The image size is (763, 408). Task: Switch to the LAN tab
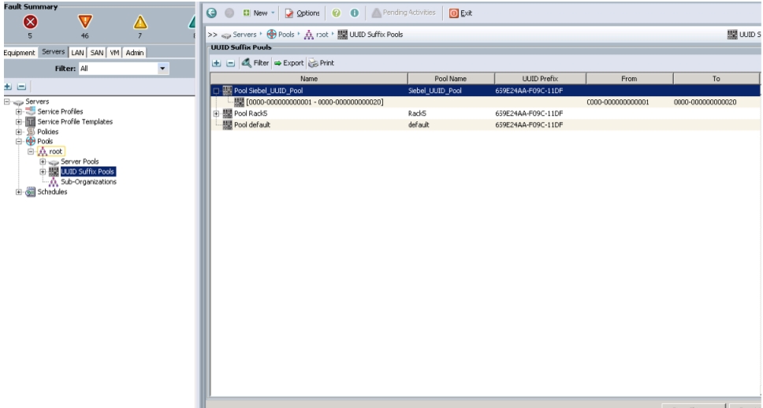[x=77, y=53]
